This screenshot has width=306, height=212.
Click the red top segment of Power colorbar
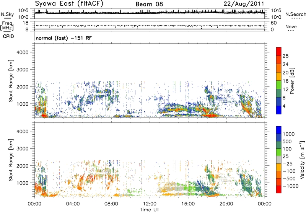[x=279, y=51]
